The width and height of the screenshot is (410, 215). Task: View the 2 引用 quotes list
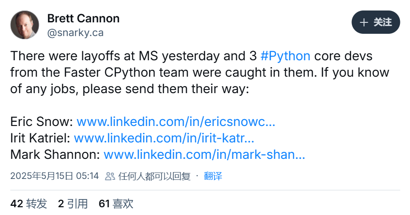(72, 204)
